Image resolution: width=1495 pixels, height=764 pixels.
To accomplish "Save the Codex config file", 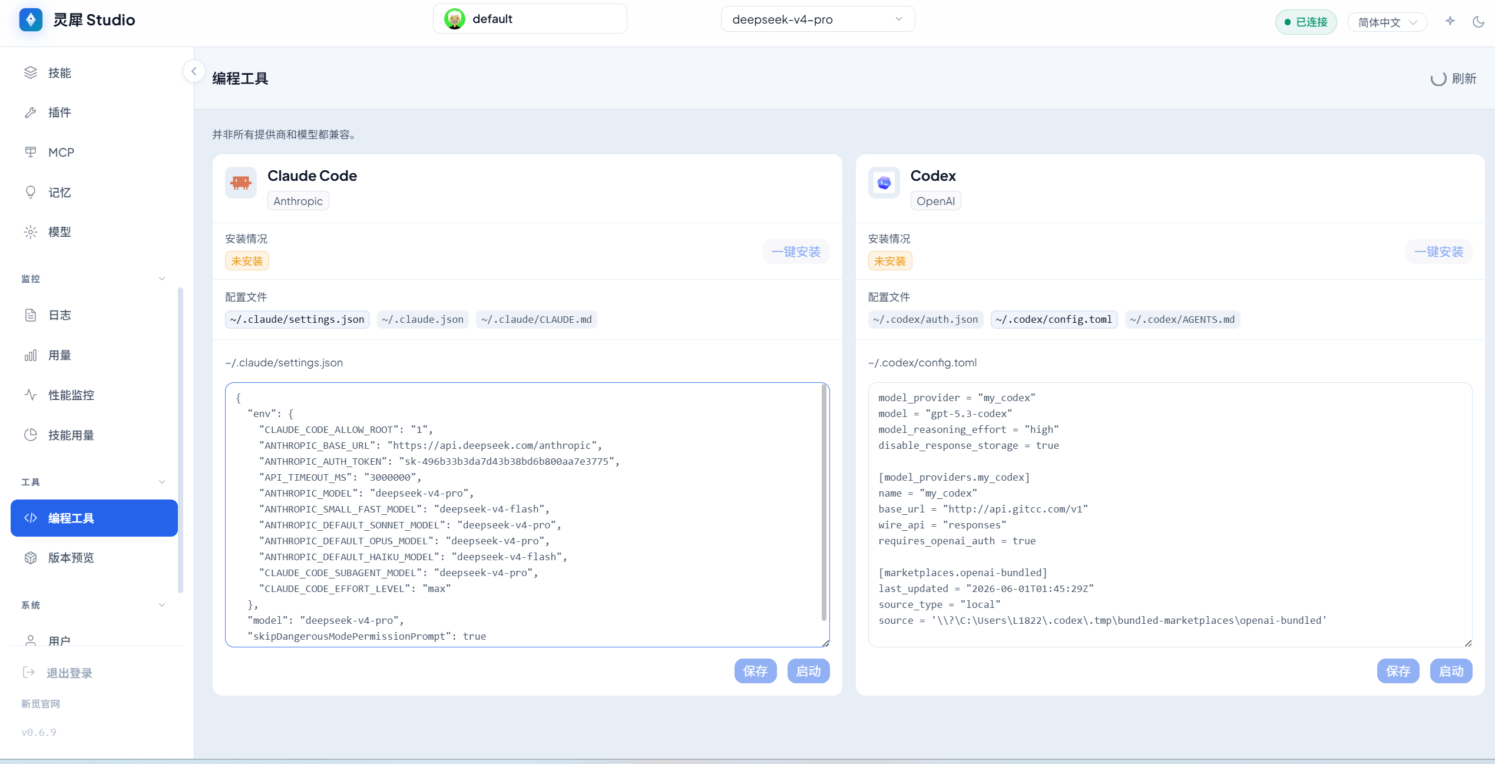I will pyautogui.click(x=1398, y=671).
